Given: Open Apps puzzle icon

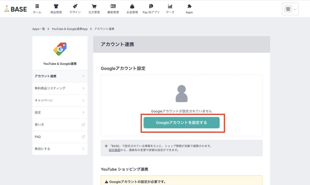Looking at the screenshot, I should pos(189,6).
